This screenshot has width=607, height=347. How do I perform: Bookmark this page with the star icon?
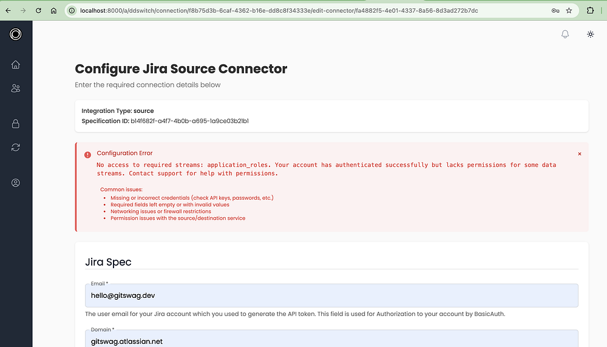pos(569,10)
